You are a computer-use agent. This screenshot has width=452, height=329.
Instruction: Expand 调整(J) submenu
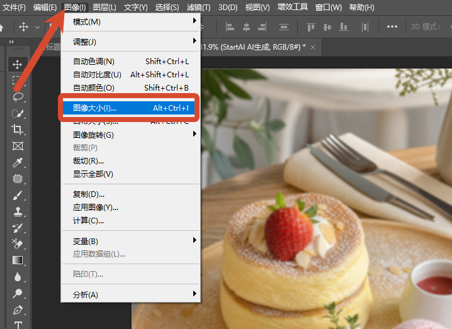click(x=195, y=41)
